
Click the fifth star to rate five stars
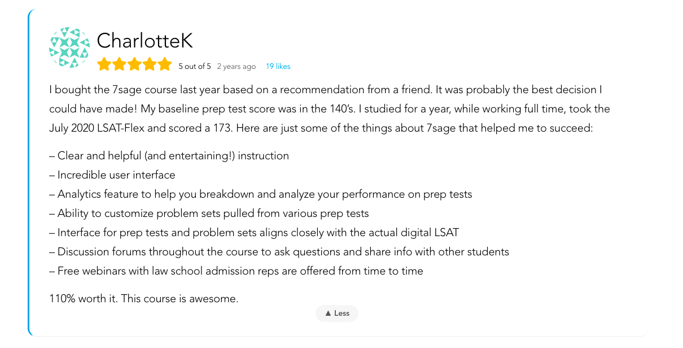164,64
